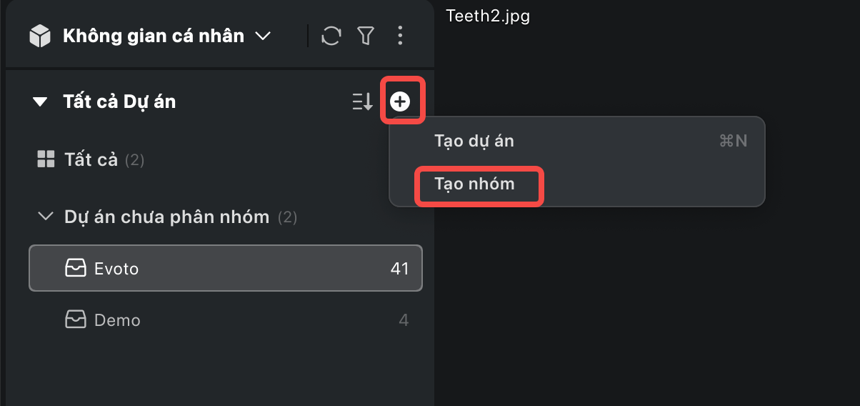Image resolution: width=860 pixels, height=406 pixels.
Task: Click the tray icon beside Evoto
Action: coord(75,269)
